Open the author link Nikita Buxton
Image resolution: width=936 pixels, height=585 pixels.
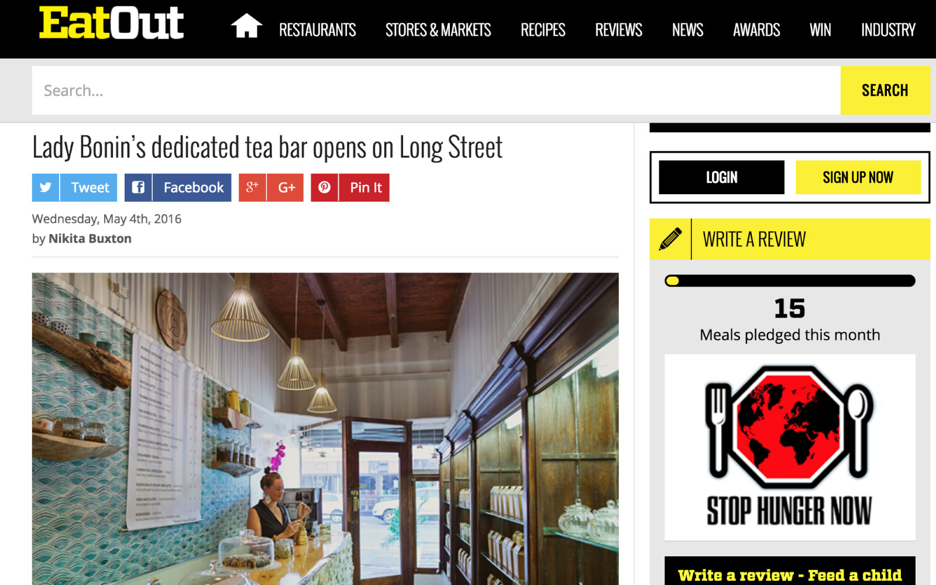coord(90,239)
